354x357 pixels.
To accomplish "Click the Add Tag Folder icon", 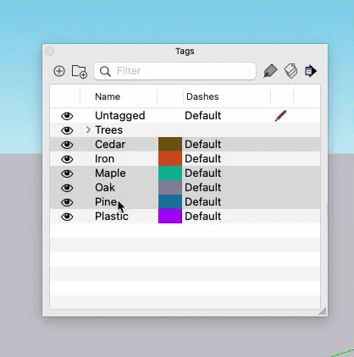I will click(80, 71).
